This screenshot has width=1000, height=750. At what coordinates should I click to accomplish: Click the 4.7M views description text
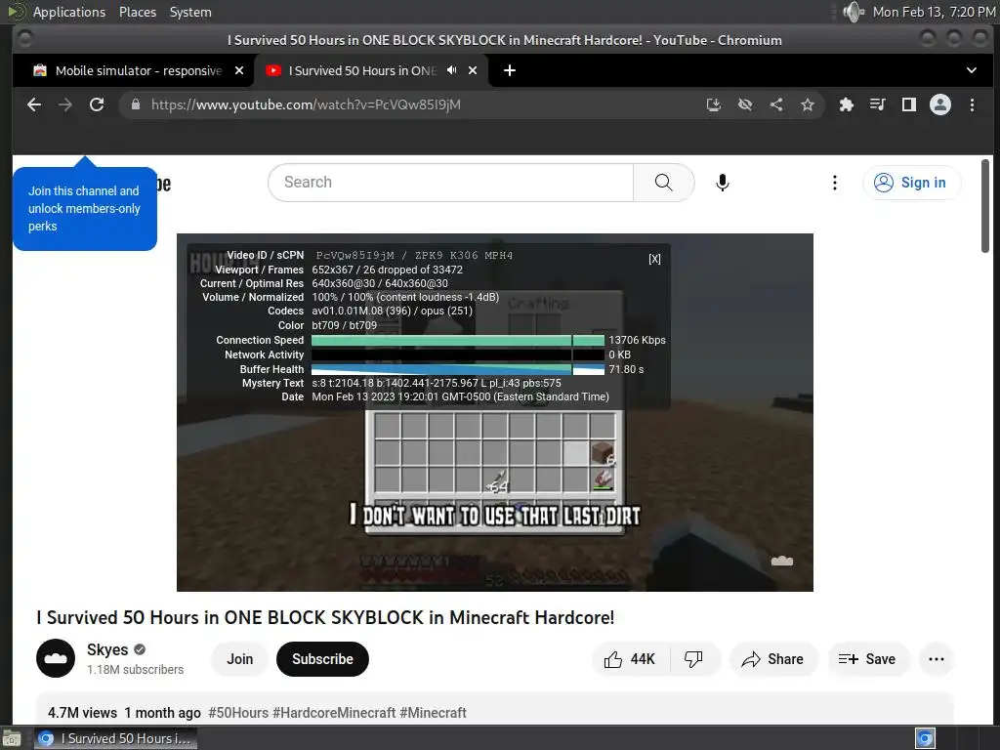click(x=82, y=712)
